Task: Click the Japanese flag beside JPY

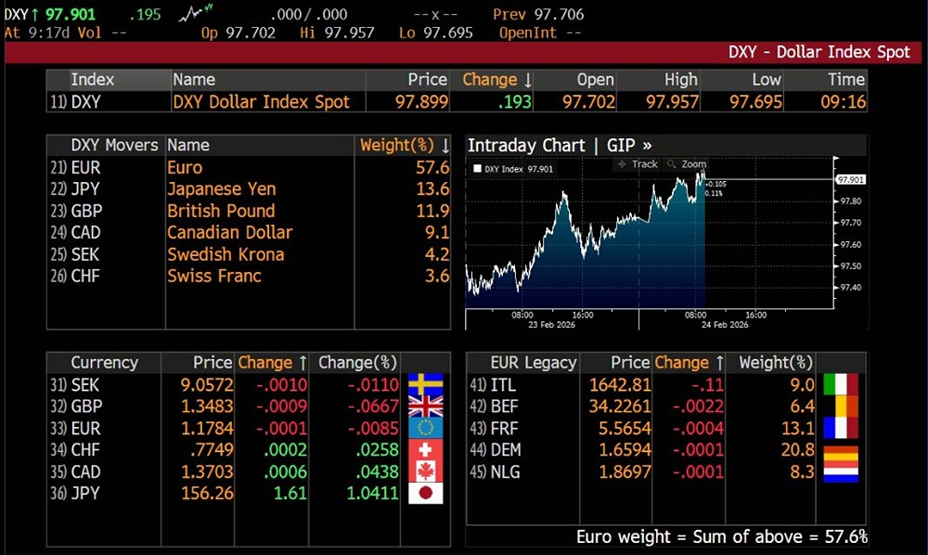Action: [x=425, y=493]
